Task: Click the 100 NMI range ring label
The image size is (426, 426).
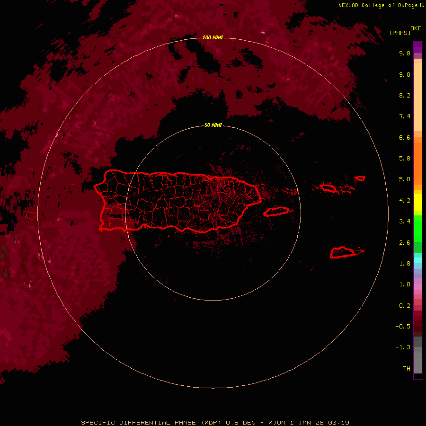Action: click(x=213, y=37)
